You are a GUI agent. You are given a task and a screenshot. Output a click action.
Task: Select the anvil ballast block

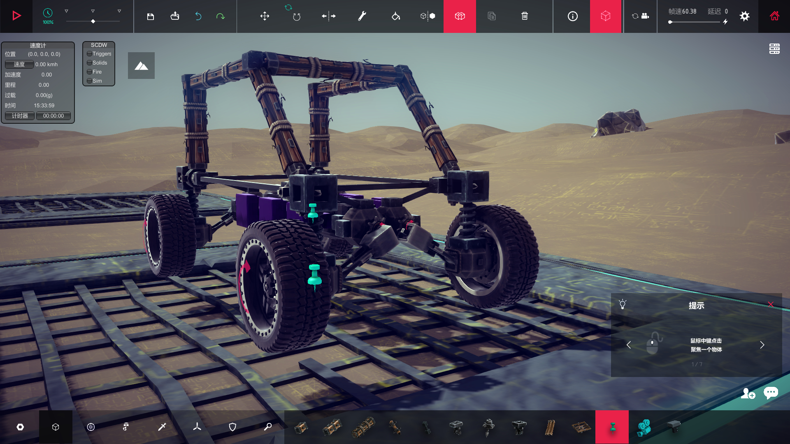click(674, 426)
